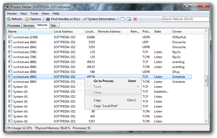Sort by the State column header
Screen dimensions: 217x138
161,32
